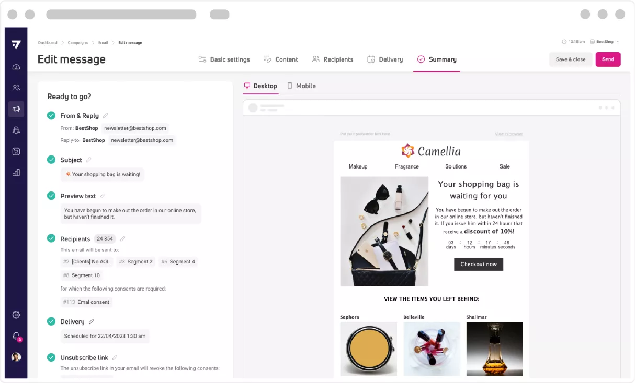Edit From & Reply via pencil icon
The width and height of the screenshot is (635, 384).
click(x=106, y=116)
